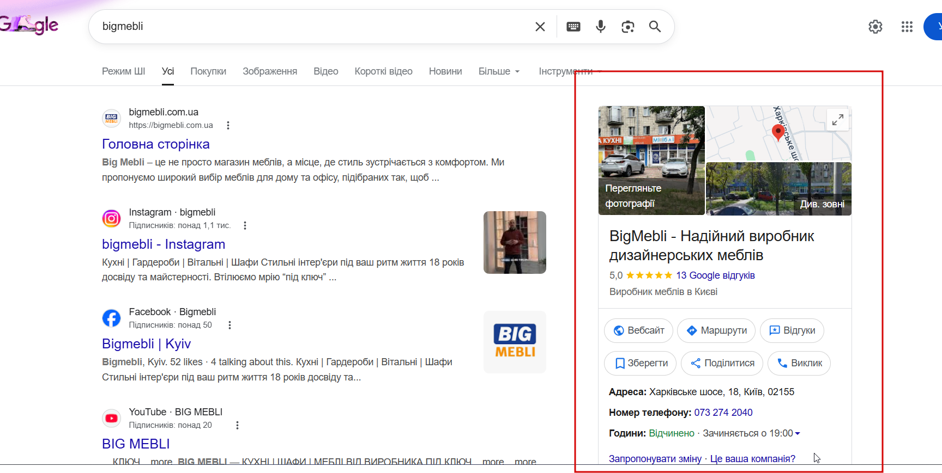The width and height of the screenshot is (942, 473).
Task: Click the Поділитися share button
Action: click(x=722, y=363)
